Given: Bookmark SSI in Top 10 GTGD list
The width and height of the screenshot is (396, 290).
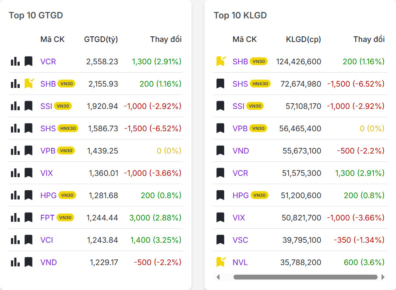Looking at the screenshot, I should (28, 106).
